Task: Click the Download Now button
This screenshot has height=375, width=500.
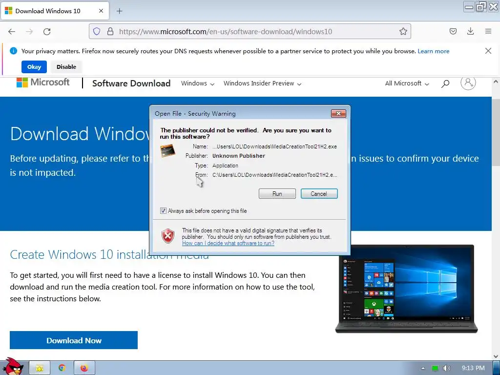Action: [x=74, y=340]
